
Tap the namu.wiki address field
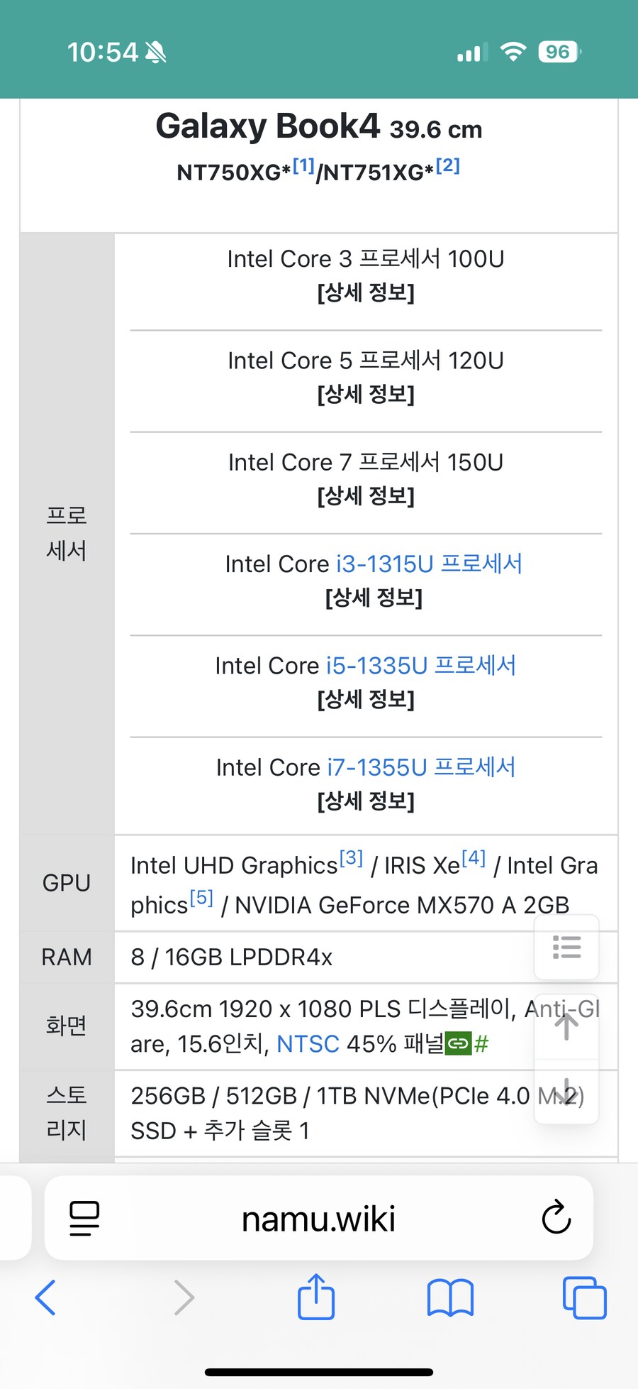click(x=319, y=1218)
